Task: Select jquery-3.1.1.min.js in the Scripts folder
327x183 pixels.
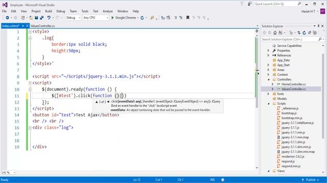Action: point(293,132)
